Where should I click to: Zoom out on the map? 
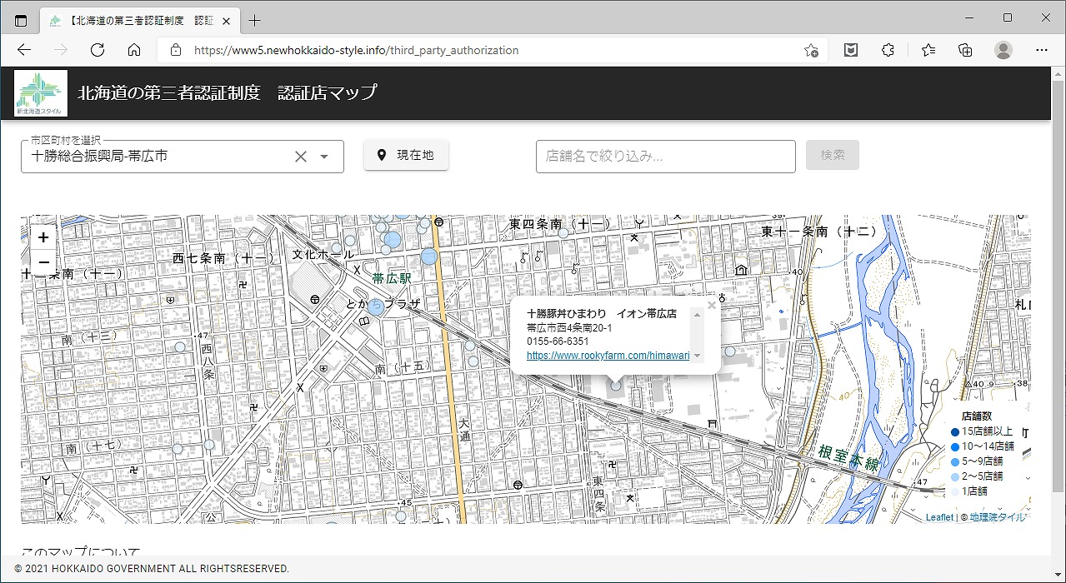tap(43, 262)
